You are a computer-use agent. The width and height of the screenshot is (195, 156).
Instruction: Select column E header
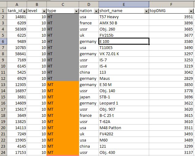click(x=124, y=4)
